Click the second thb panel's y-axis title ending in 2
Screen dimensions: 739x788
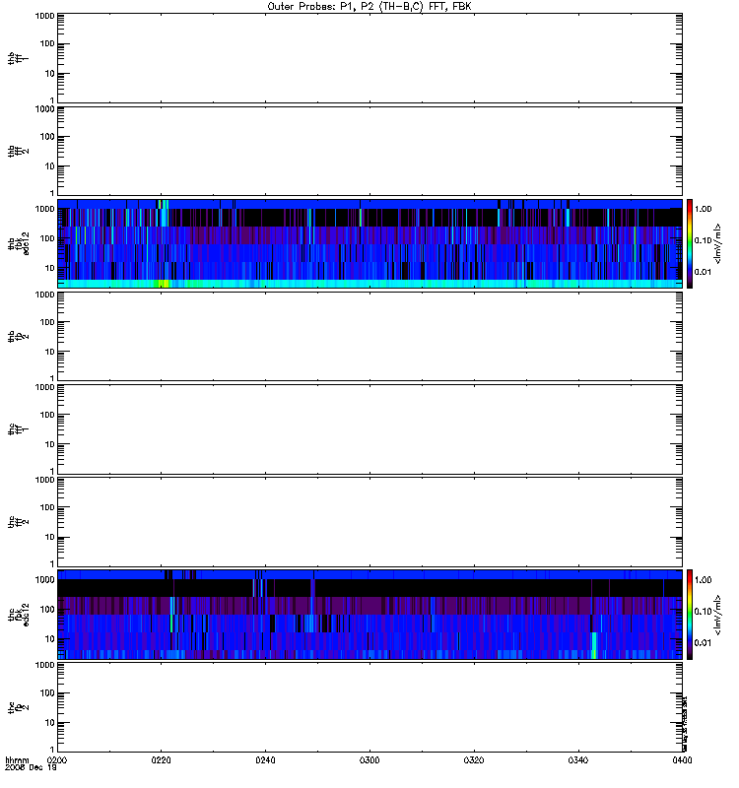[x=18, y=151]
